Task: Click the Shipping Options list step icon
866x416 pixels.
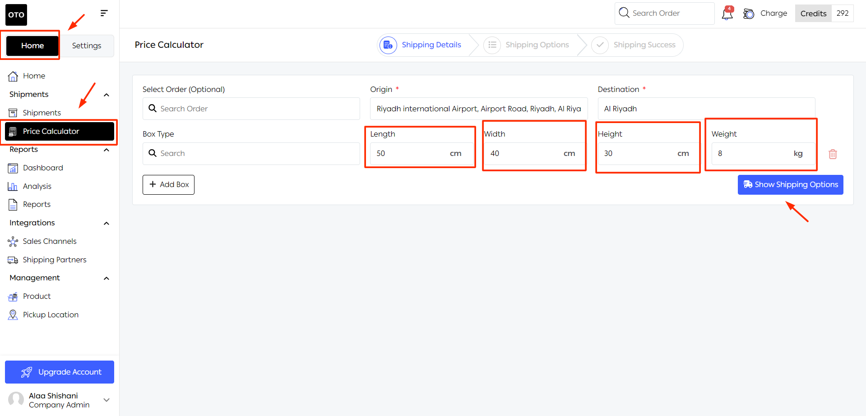Action: tap(492, 45)
